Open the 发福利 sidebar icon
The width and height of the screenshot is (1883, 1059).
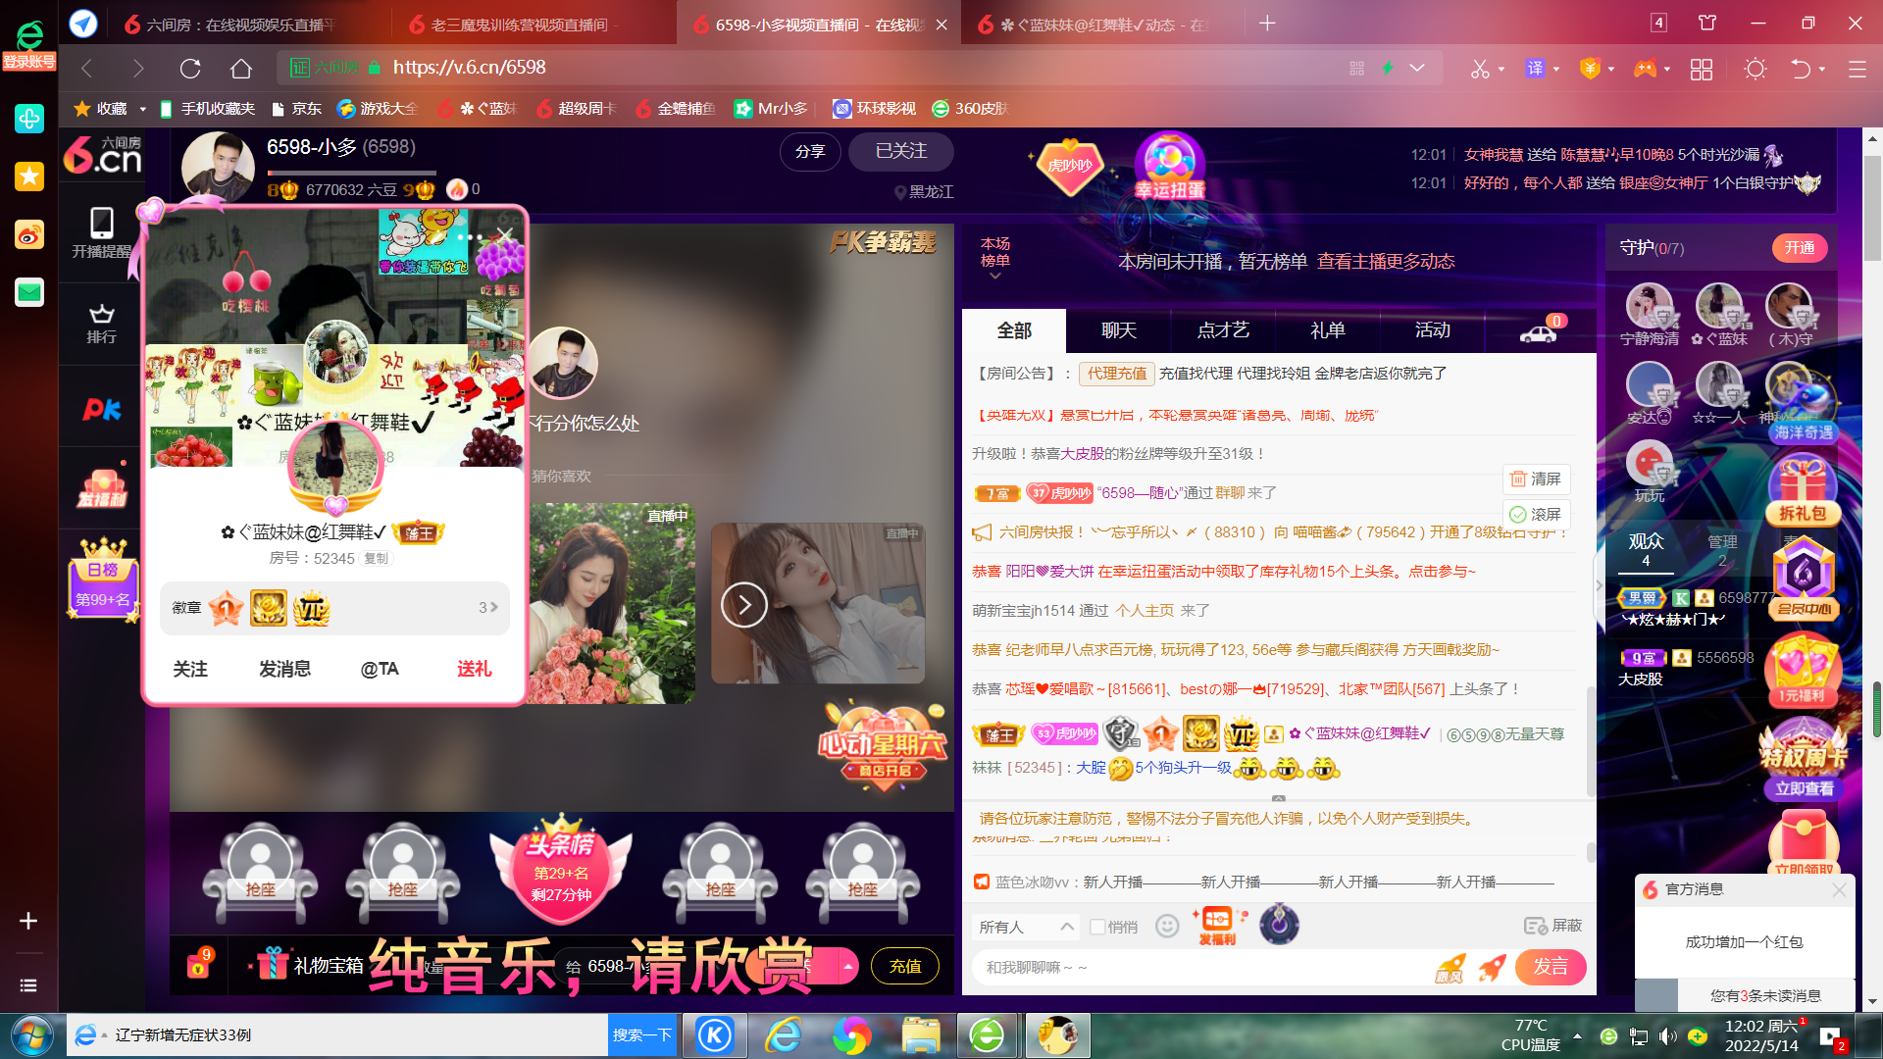102,488
